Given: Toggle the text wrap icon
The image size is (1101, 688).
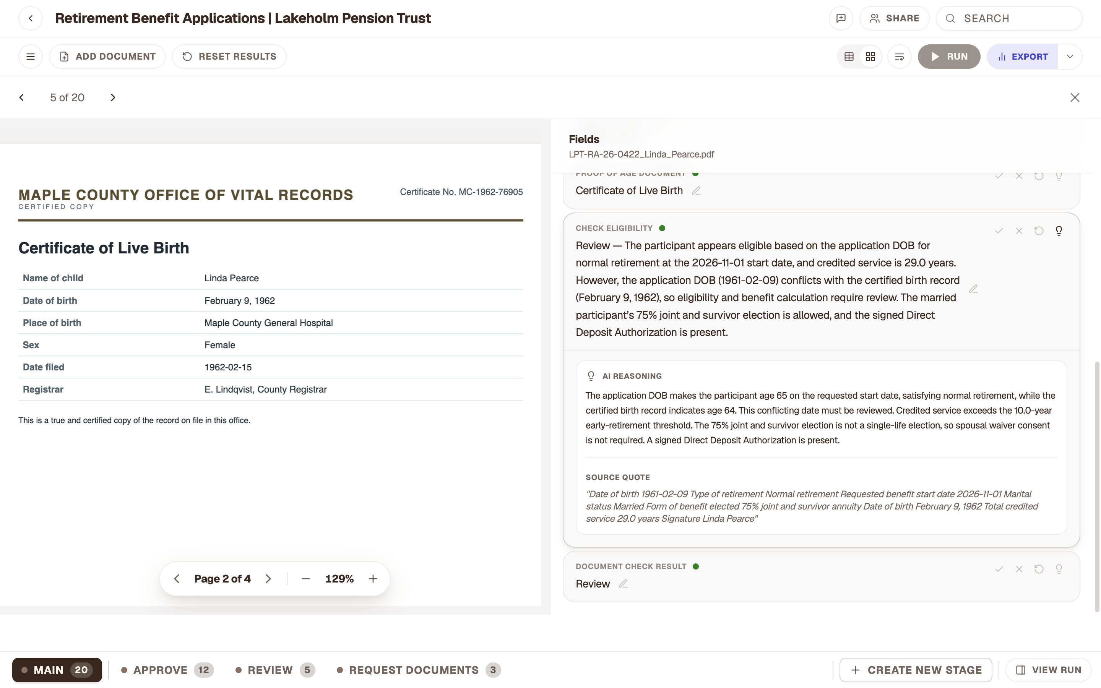Looking at the screenshot, I should coord(900,57).
